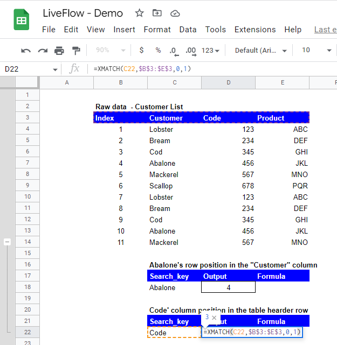Open the Insert menu
This screenshot has height=345, width=337.
pos(124,30)
